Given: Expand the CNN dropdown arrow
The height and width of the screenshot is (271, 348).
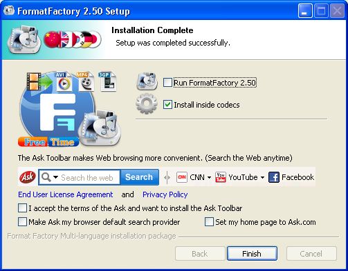Looking at the screenshot, I should (209, 177).
